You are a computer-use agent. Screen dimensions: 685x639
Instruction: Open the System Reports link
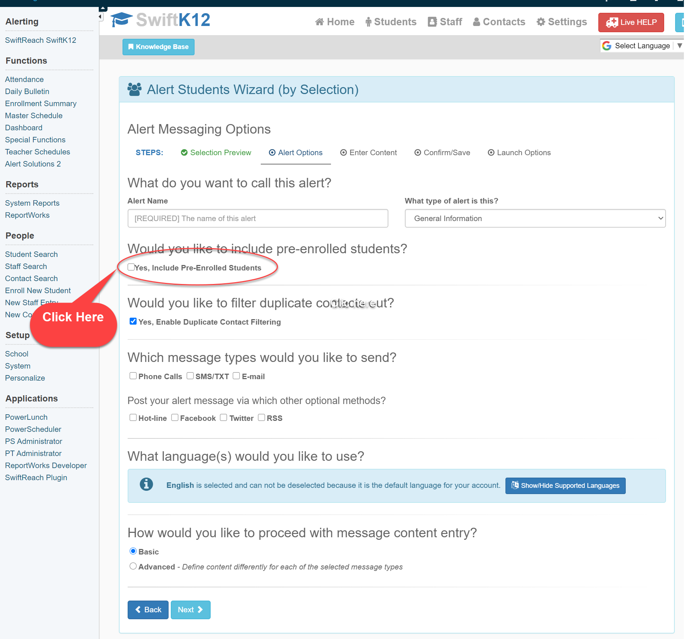click(x=32, y=203)
